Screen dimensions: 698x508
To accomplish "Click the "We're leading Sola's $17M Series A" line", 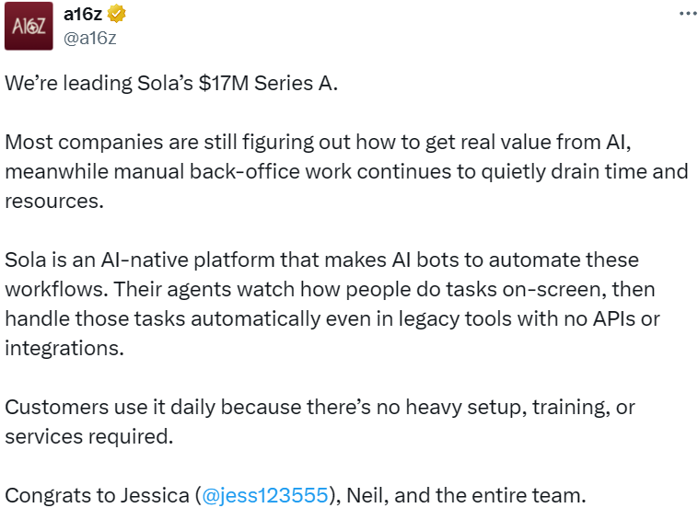I will (x=171, y=84).
